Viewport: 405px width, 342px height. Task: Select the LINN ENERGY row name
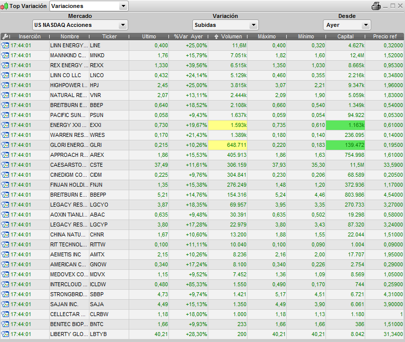[69, 45]
